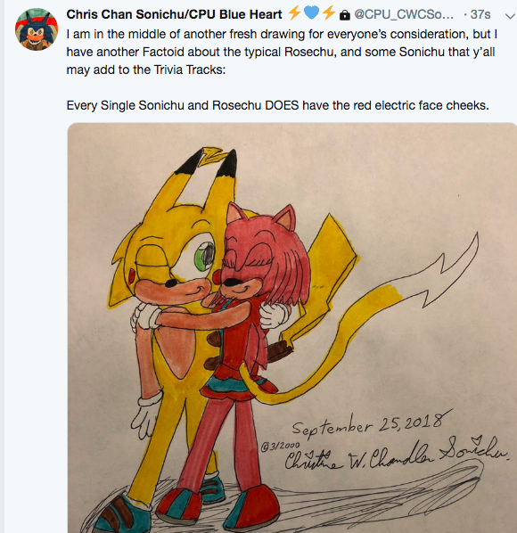Click the protected account lock icon
Image resolution: width=517 pixels, height=533 pixels.
click(345, 15)
